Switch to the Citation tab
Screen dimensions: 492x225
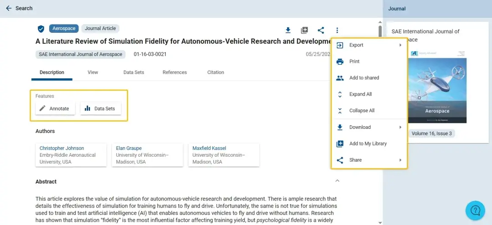click(x=215, y=72)
